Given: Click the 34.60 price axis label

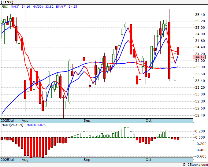Looking at the screenshot, I should point(200,41).
